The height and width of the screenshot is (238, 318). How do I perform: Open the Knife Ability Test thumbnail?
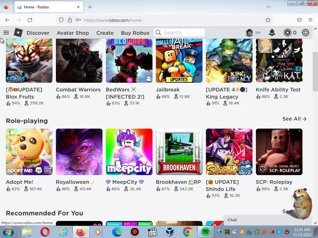pos(279,60)
